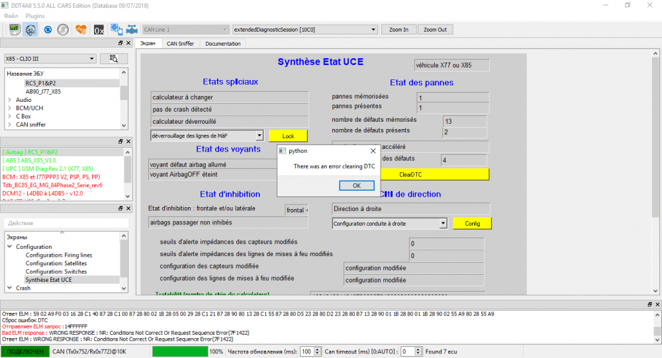The image size is (662, 358).
Task: Increase refresh rate with up stepper arrow
Action: coord(318,349)
